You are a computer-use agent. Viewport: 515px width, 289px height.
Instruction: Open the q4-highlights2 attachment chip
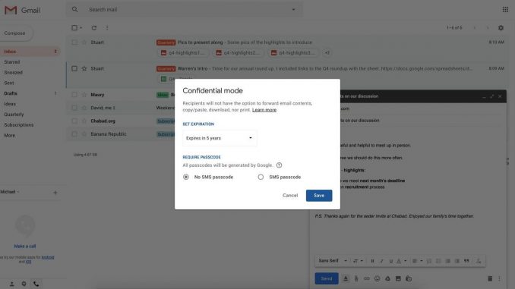coord(238,53)
